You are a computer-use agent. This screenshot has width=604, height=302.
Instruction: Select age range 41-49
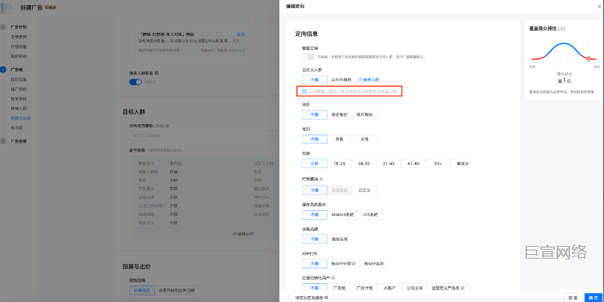[x=413, y=163]
